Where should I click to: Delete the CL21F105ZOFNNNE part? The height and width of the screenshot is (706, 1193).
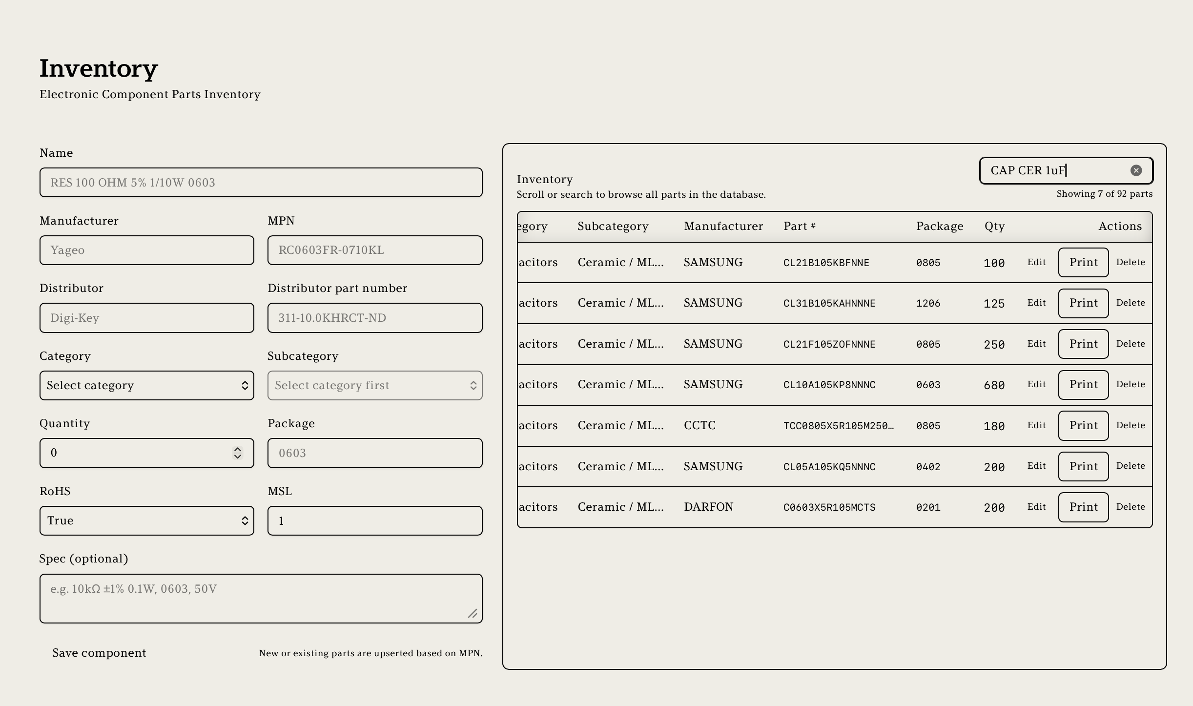tap(1131, 344)
